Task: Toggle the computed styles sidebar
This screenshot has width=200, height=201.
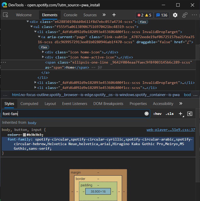Action: (190, 114)
